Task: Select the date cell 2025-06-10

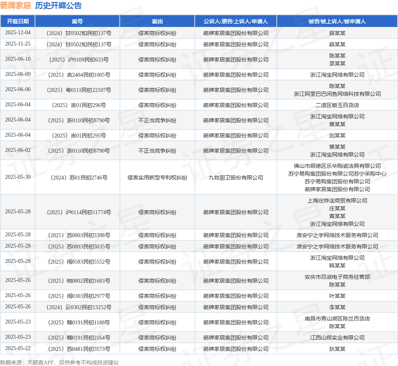Action: pos(18,59)
